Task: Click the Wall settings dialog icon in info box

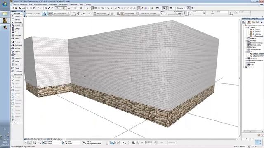Action: (45, 14)
